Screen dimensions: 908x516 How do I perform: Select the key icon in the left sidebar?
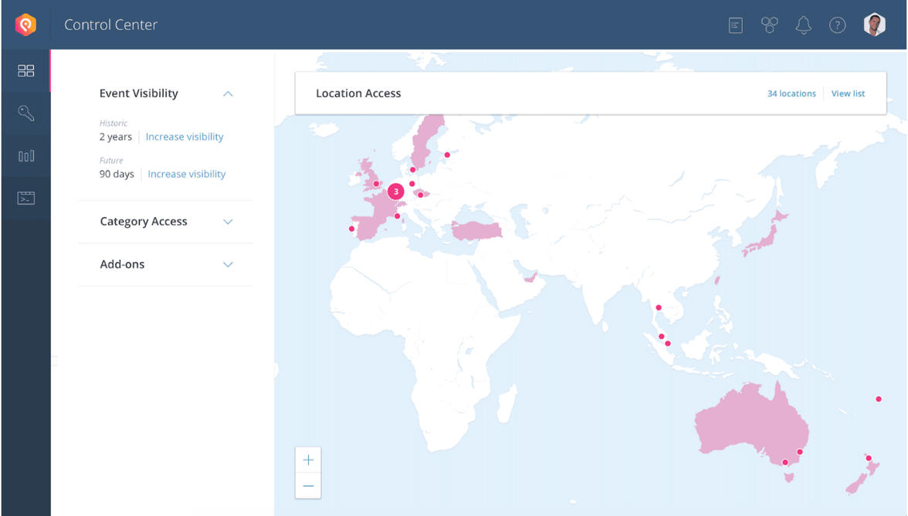(x=25, y=113)
